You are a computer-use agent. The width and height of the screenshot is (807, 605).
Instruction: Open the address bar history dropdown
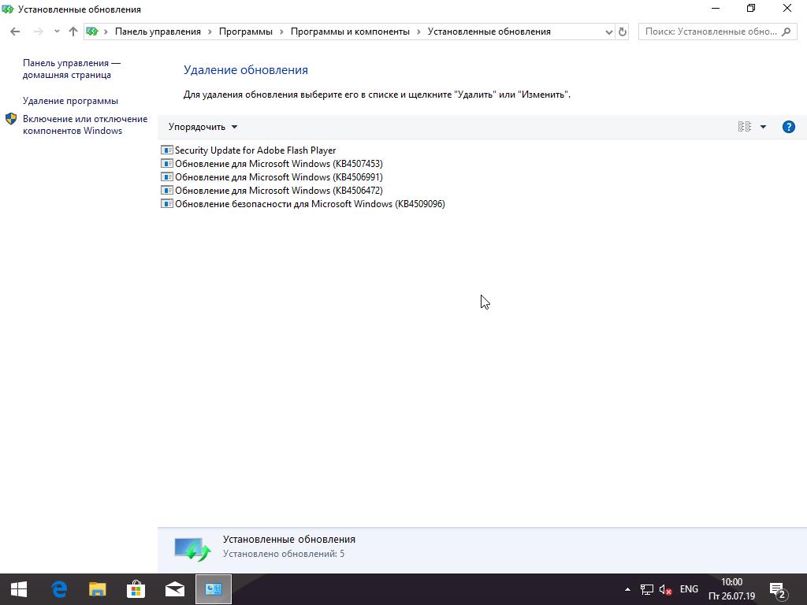pos(608,32)
